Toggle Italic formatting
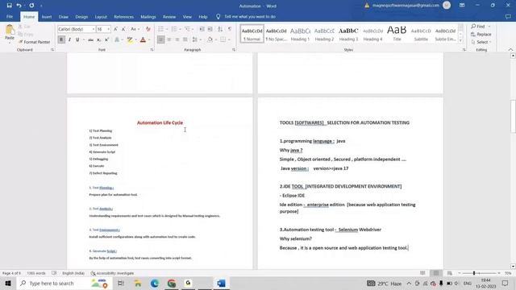This screenshot has height=290, width=516. (69, 39)
